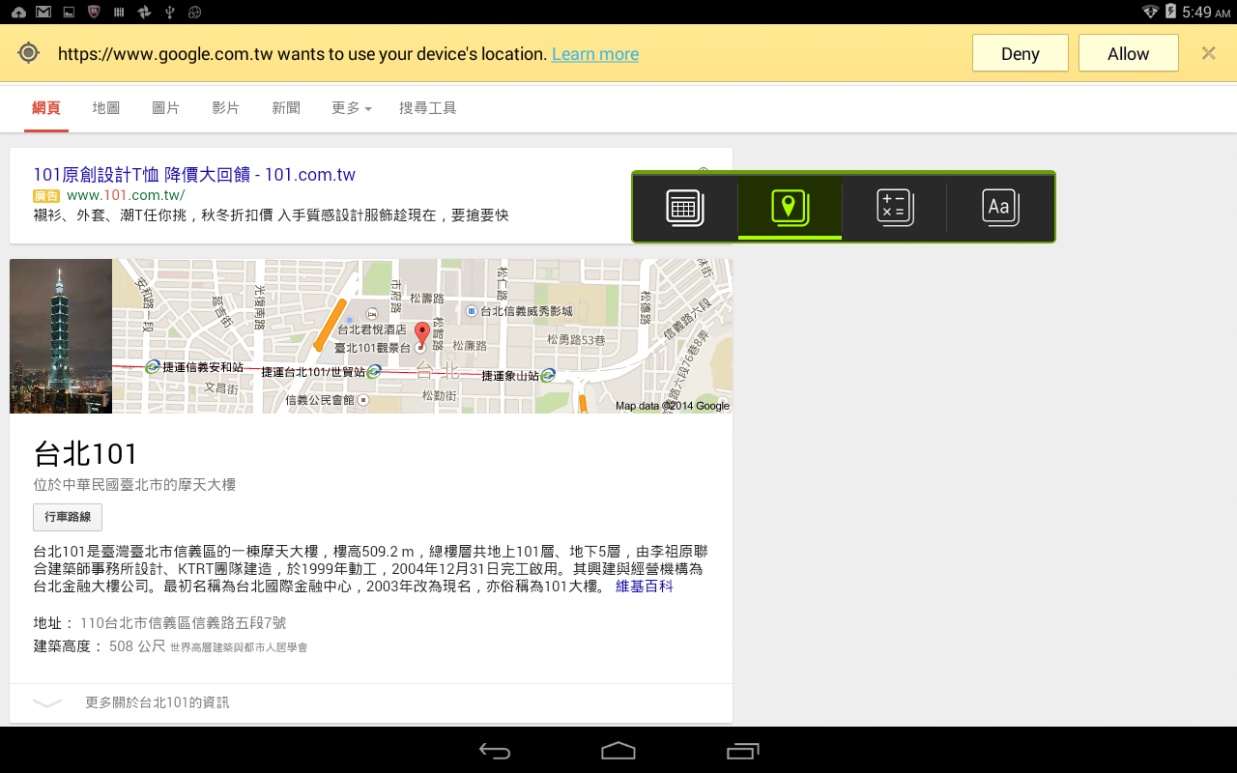Switch to the 地圖 tab
This screenshot has height=773, width=1237.
click(106, 108)
